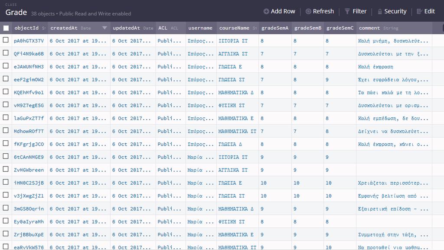Select comment 'Εμφανής βελτίωση από' in v3jXwgZjZl row
The width and height of the screenshot is (444, 250).
pyautogui.click(x=394, y=196)
